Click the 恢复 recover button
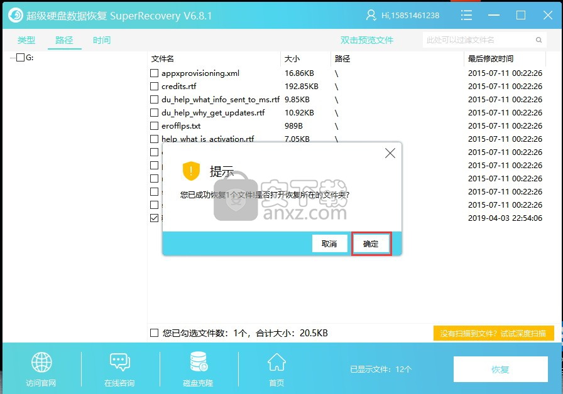Image resolution: width=563 pixels, height=394 pixels. 501,370
